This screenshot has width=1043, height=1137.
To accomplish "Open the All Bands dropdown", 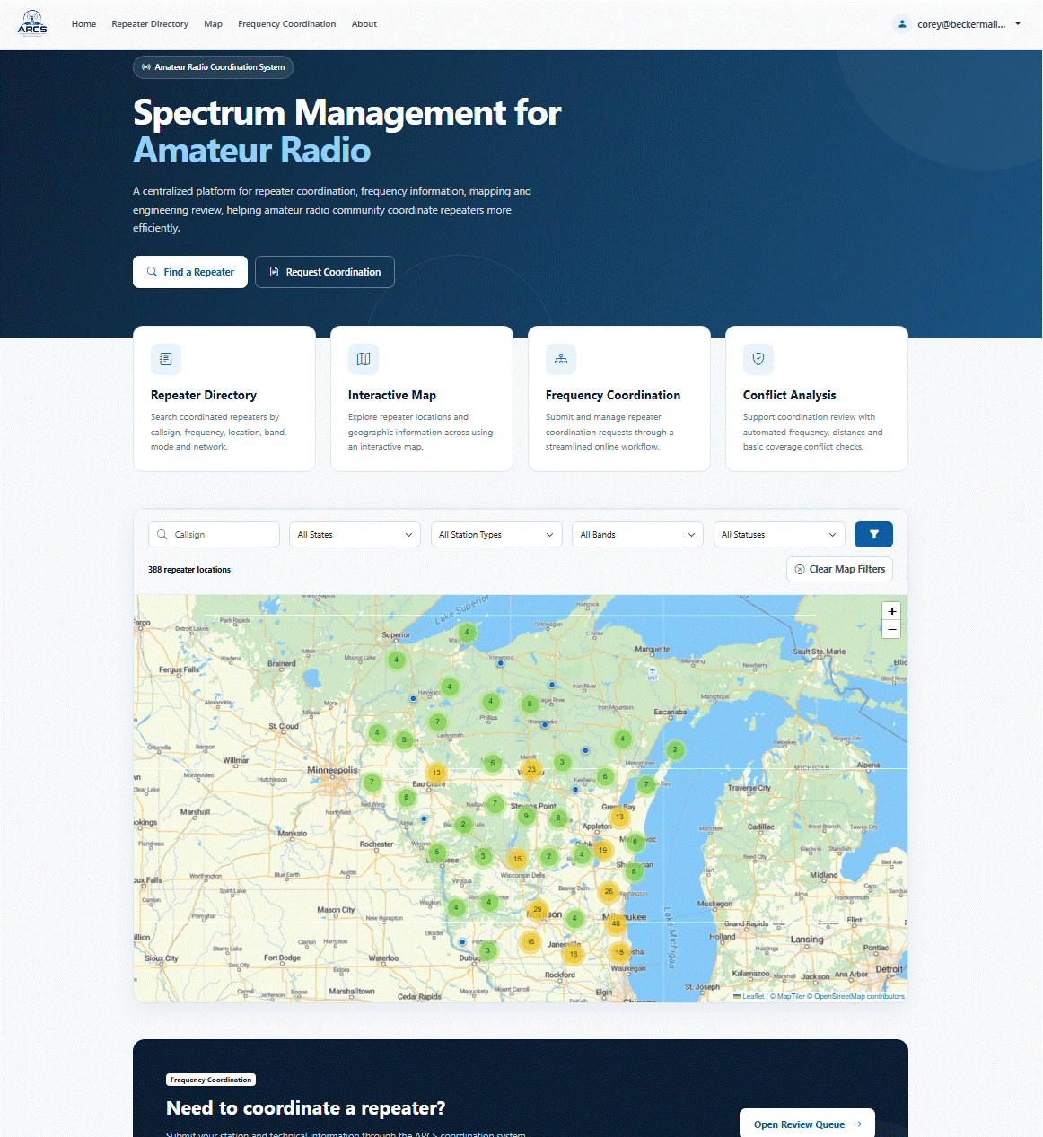I will [637, 534].
